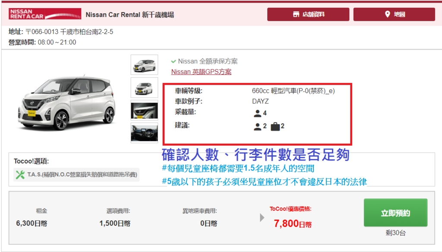The height and width of the screenshot is (252, 442).
Task: Click the Tocoo!選項 heading
Action: [31, 161]
